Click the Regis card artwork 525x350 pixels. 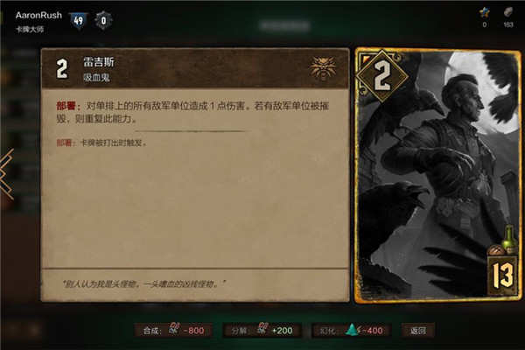click(438, 176)
